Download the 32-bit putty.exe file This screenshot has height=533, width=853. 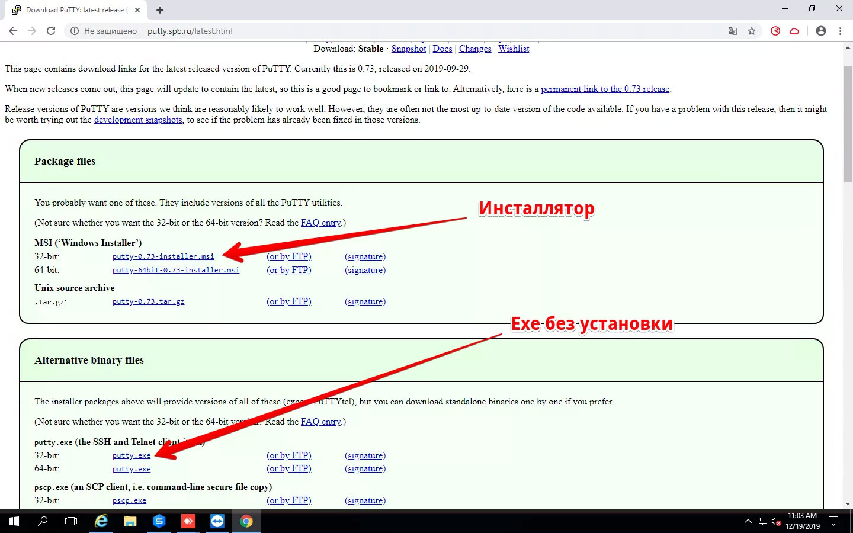click(132, 455)
